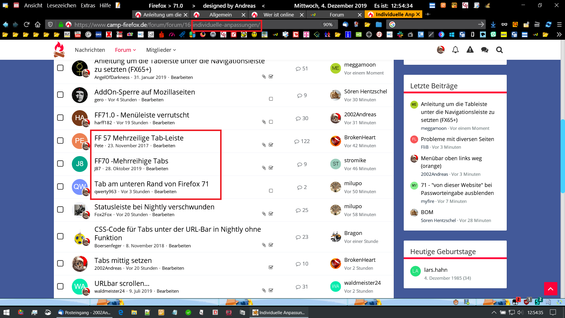The height and width of the screenshot is (318, 565).
Task: Click Bearbeiten under Statusleiste bei Nightly thread
Action: click(163, 214)
